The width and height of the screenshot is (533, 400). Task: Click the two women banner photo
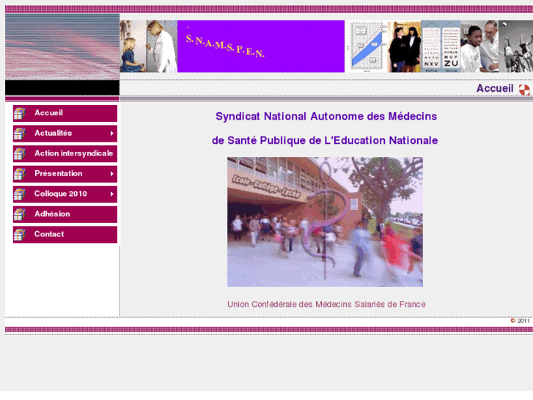405,46
